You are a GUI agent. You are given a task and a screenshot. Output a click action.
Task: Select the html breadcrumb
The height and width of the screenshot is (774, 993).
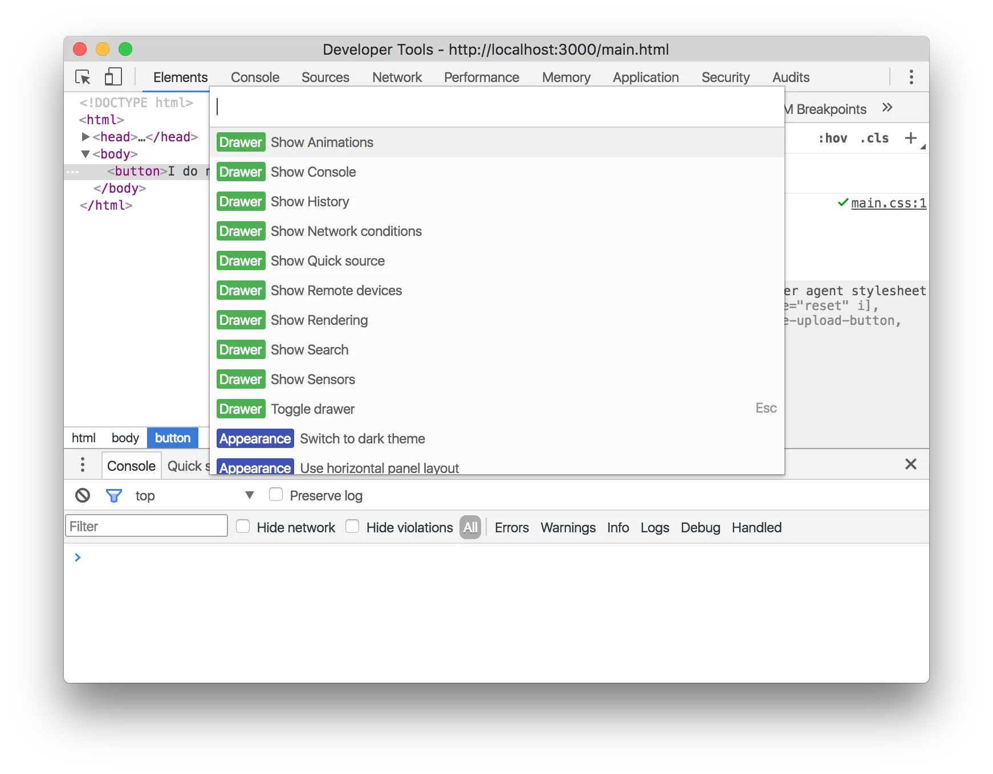[x=83, y=438]
